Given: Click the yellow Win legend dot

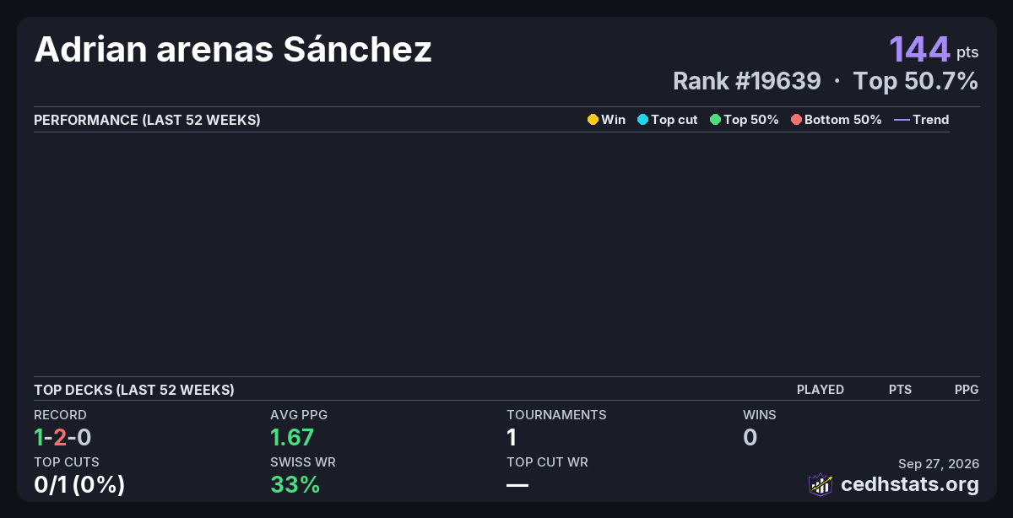Looking at the screenshot, I should click(593, 120).
